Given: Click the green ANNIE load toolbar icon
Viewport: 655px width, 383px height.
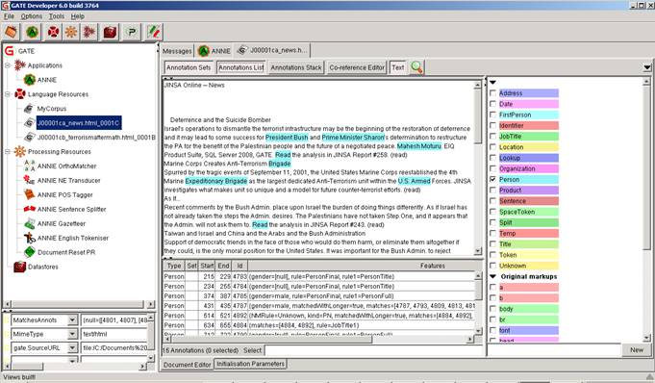Looking at the screenshot, I should click(32, 32).
